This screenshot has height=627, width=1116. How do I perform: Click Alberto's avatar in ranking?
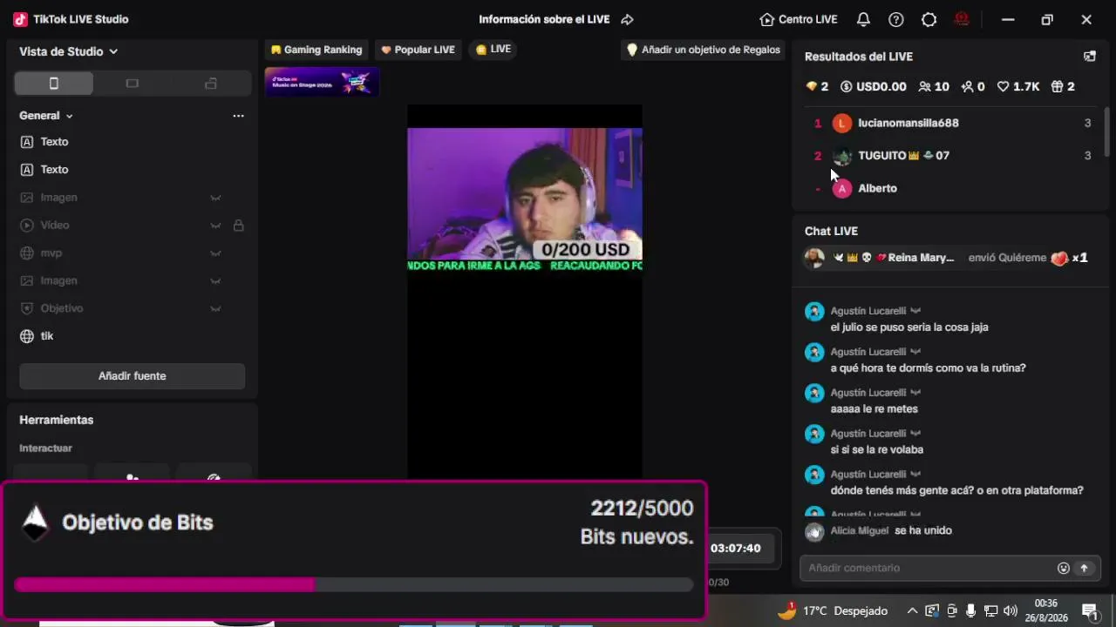tap(841, 188)
